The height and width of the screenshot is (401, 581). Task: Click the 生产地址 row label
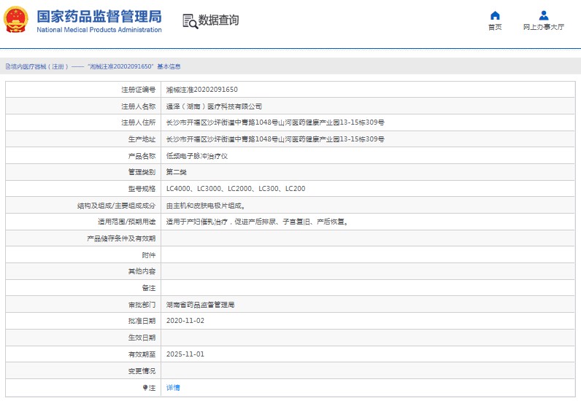142,139
